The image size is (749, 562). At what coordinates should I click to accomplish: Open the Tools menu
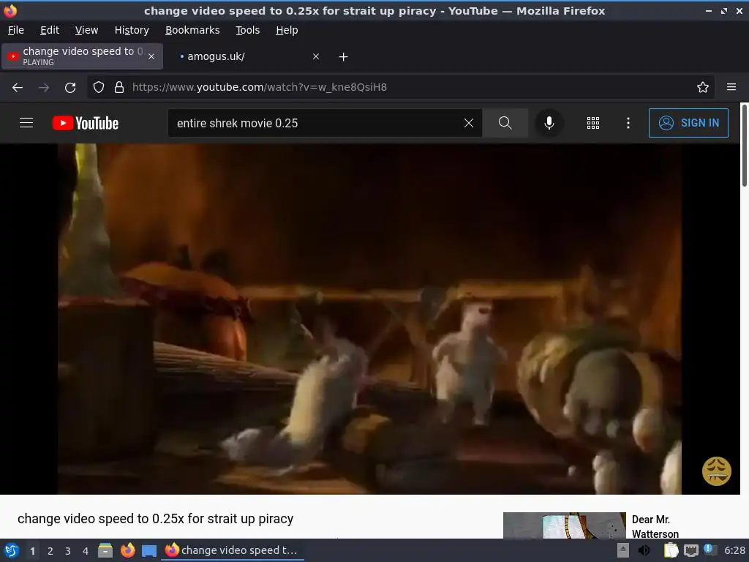point(247,30)
